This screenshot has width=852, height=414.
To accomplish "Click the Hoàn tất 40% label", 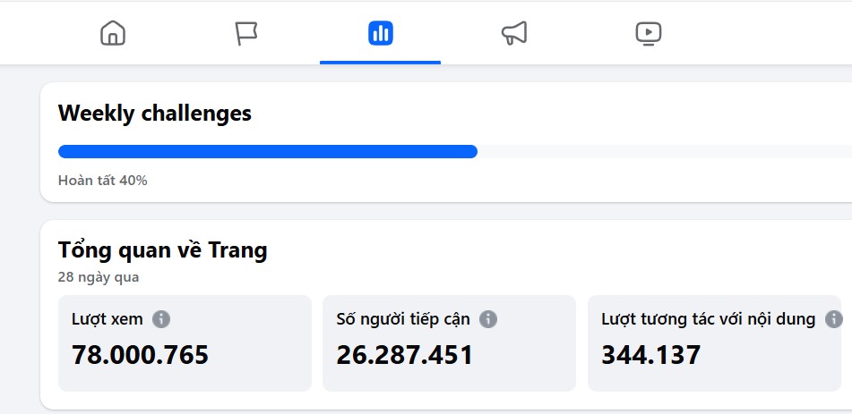I will coord(102,181).
